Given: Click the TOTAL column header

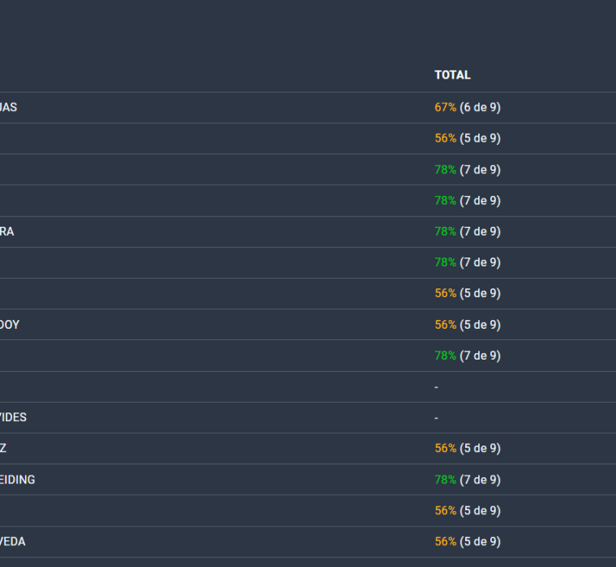Looking at the screenshot, I should click(x=452, y=75).
